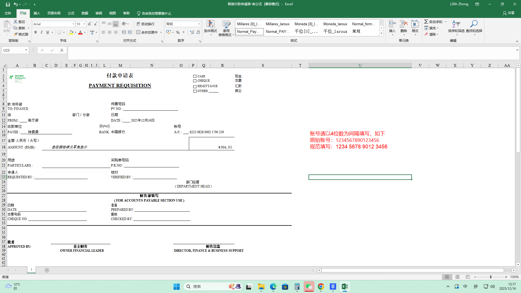This screenshot has height=293, width=521.
Task: Open the Name Box dropdown arrow
Action: point(26,50)
